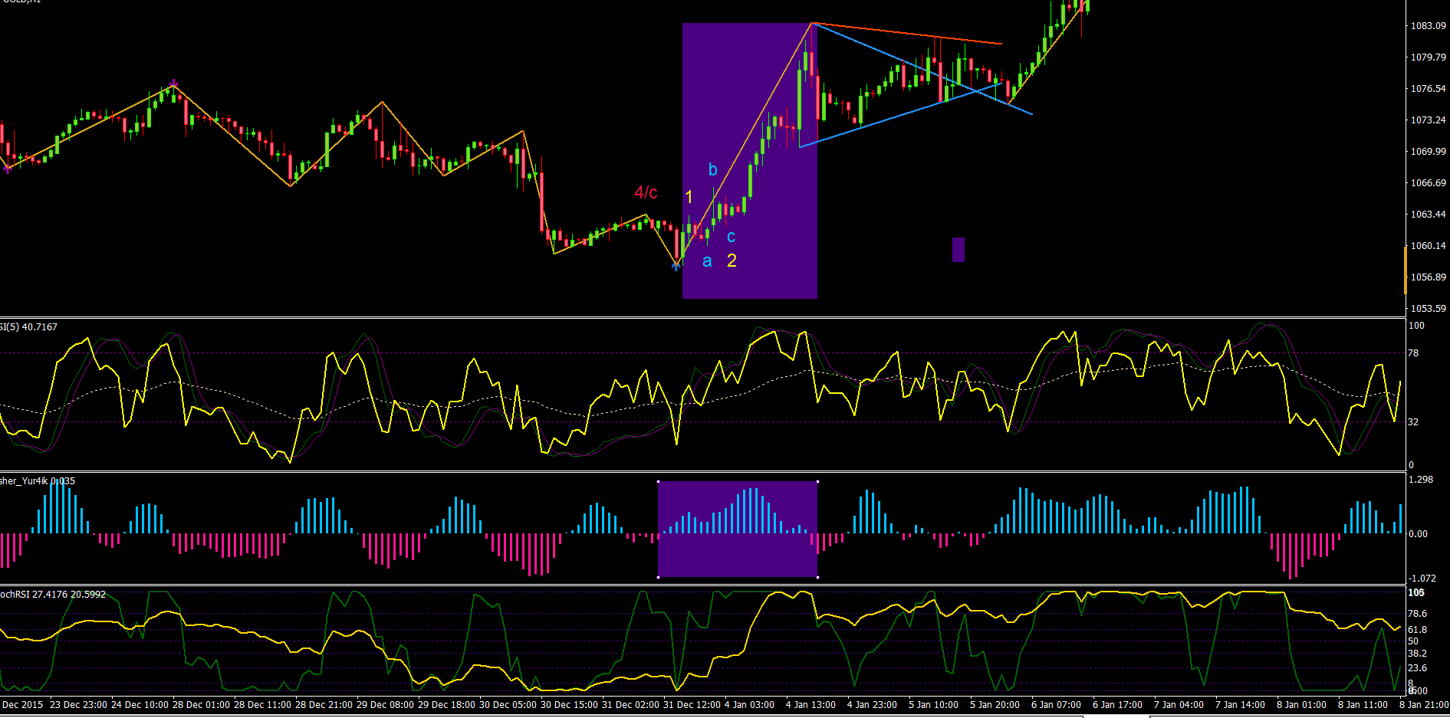Viewport: 1450px width, 718px height.
Task: Select the large purple rectangle on price chart
Action: (749, 160)
